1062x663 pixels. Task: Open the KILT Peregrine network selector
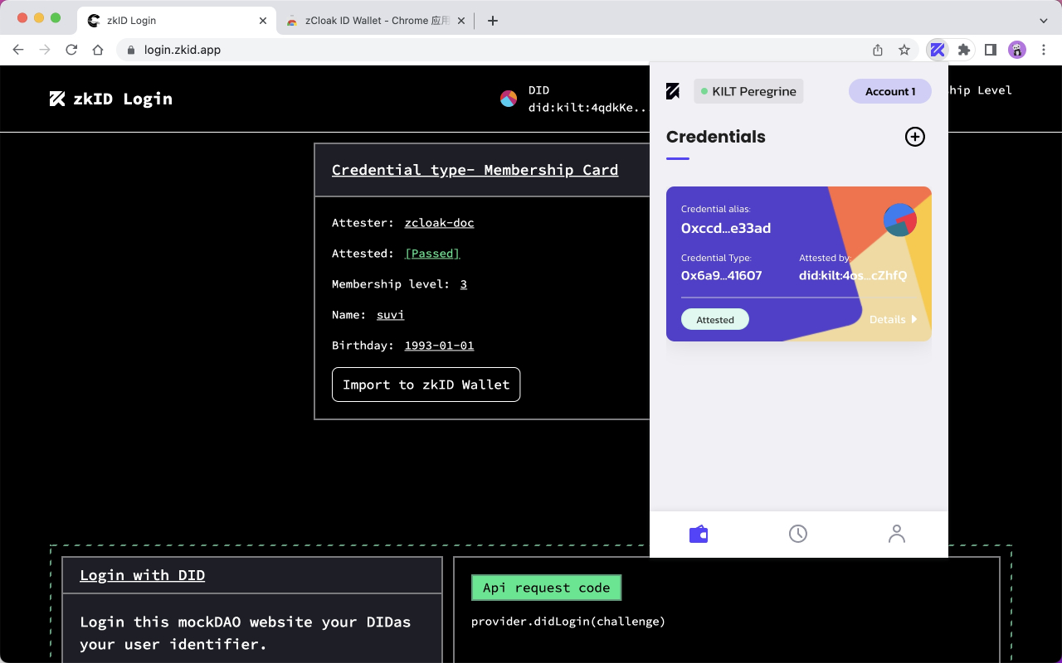[748, 91]
